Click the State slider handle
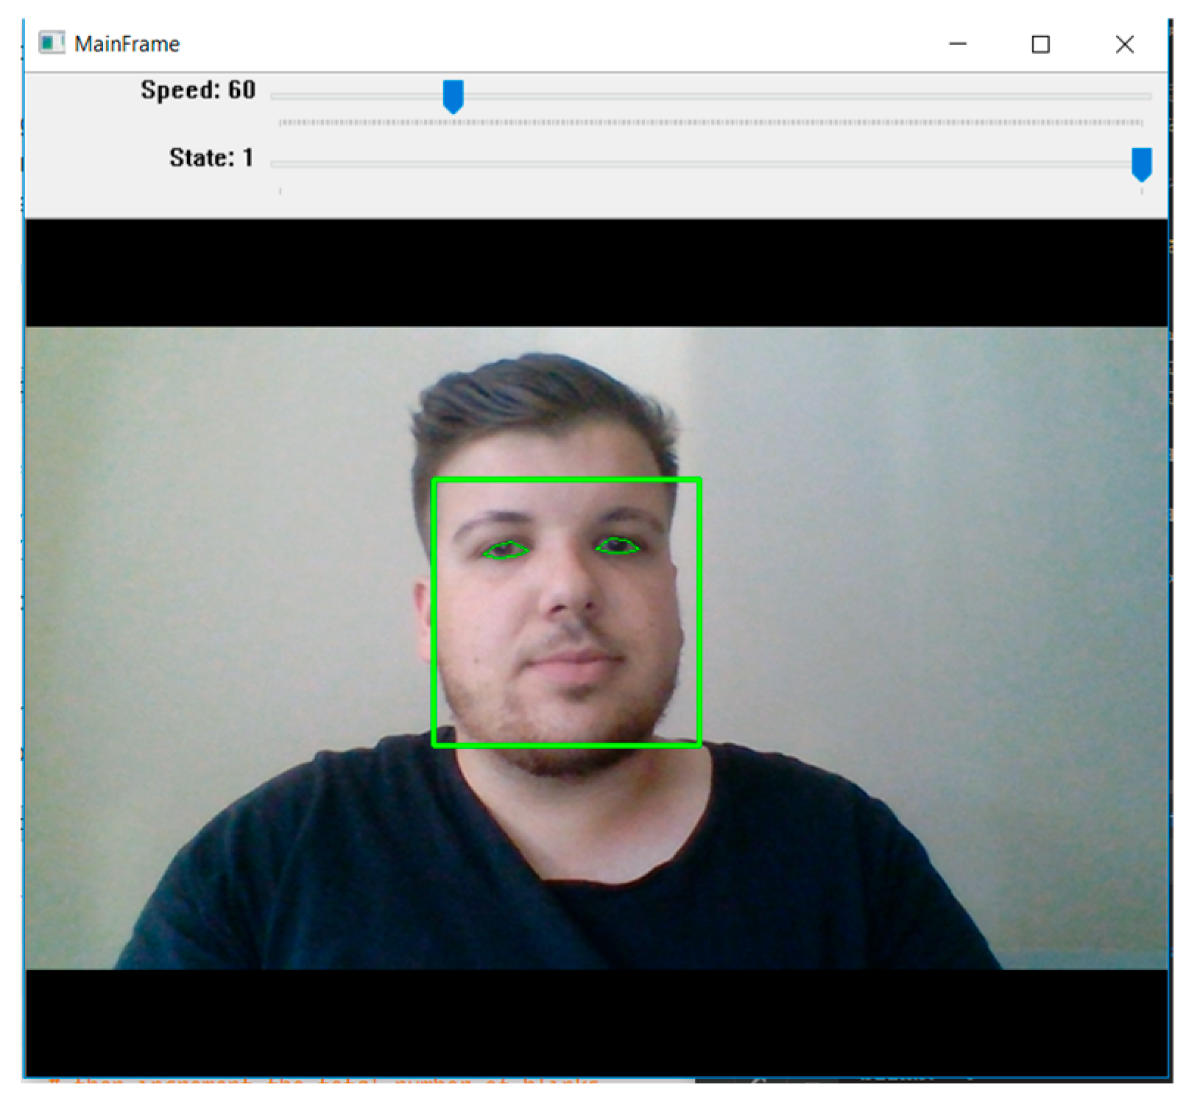The height and width of the screenshot is (1101, 1186). pos(1141,163)
